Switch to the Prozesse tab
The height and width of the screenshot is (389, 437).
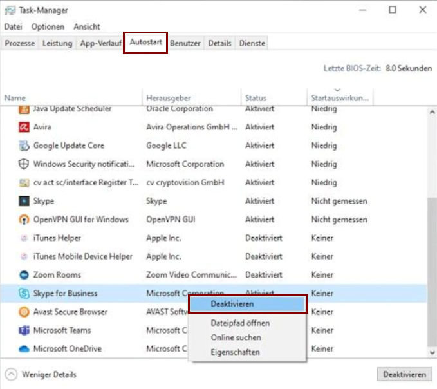click(20, 43)
